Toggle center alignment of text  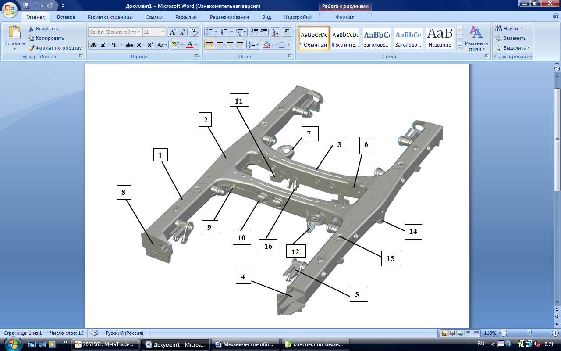pyautogui.click(x=219, y=45)
